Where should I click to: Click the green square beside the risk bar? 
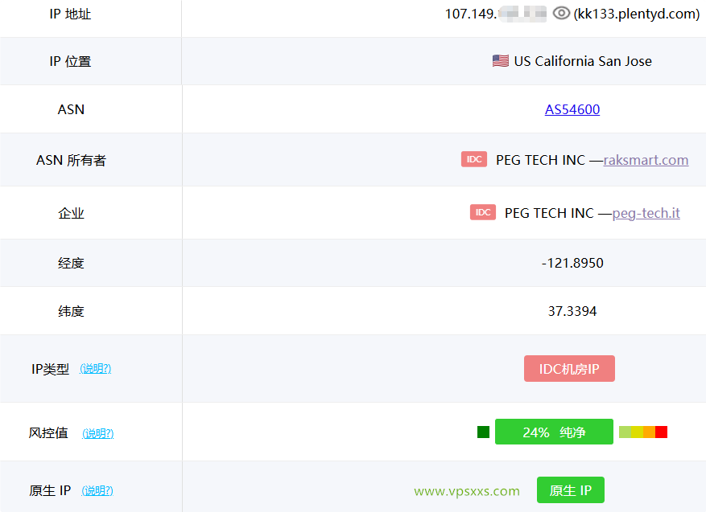(483, 432)
